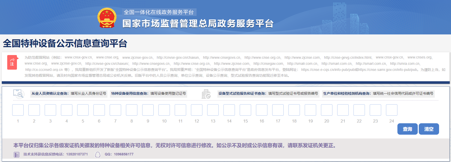
Task: Click 全国特种设备公示信息查询平台 heading
Action: coord(65,43)
